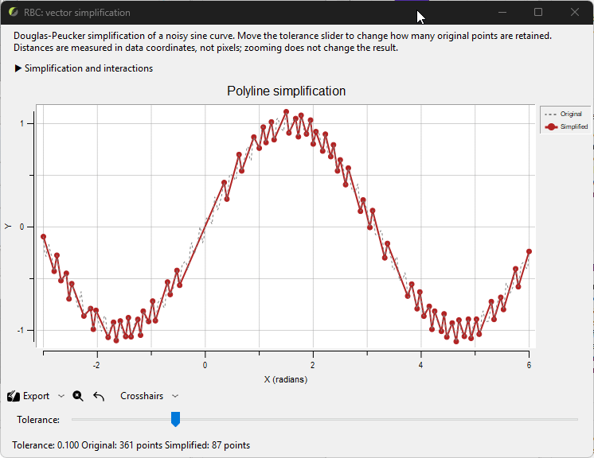The image size is (594, 458).
Task: Click the y-axis tick label -1
Action: click(x=21, y=330)
